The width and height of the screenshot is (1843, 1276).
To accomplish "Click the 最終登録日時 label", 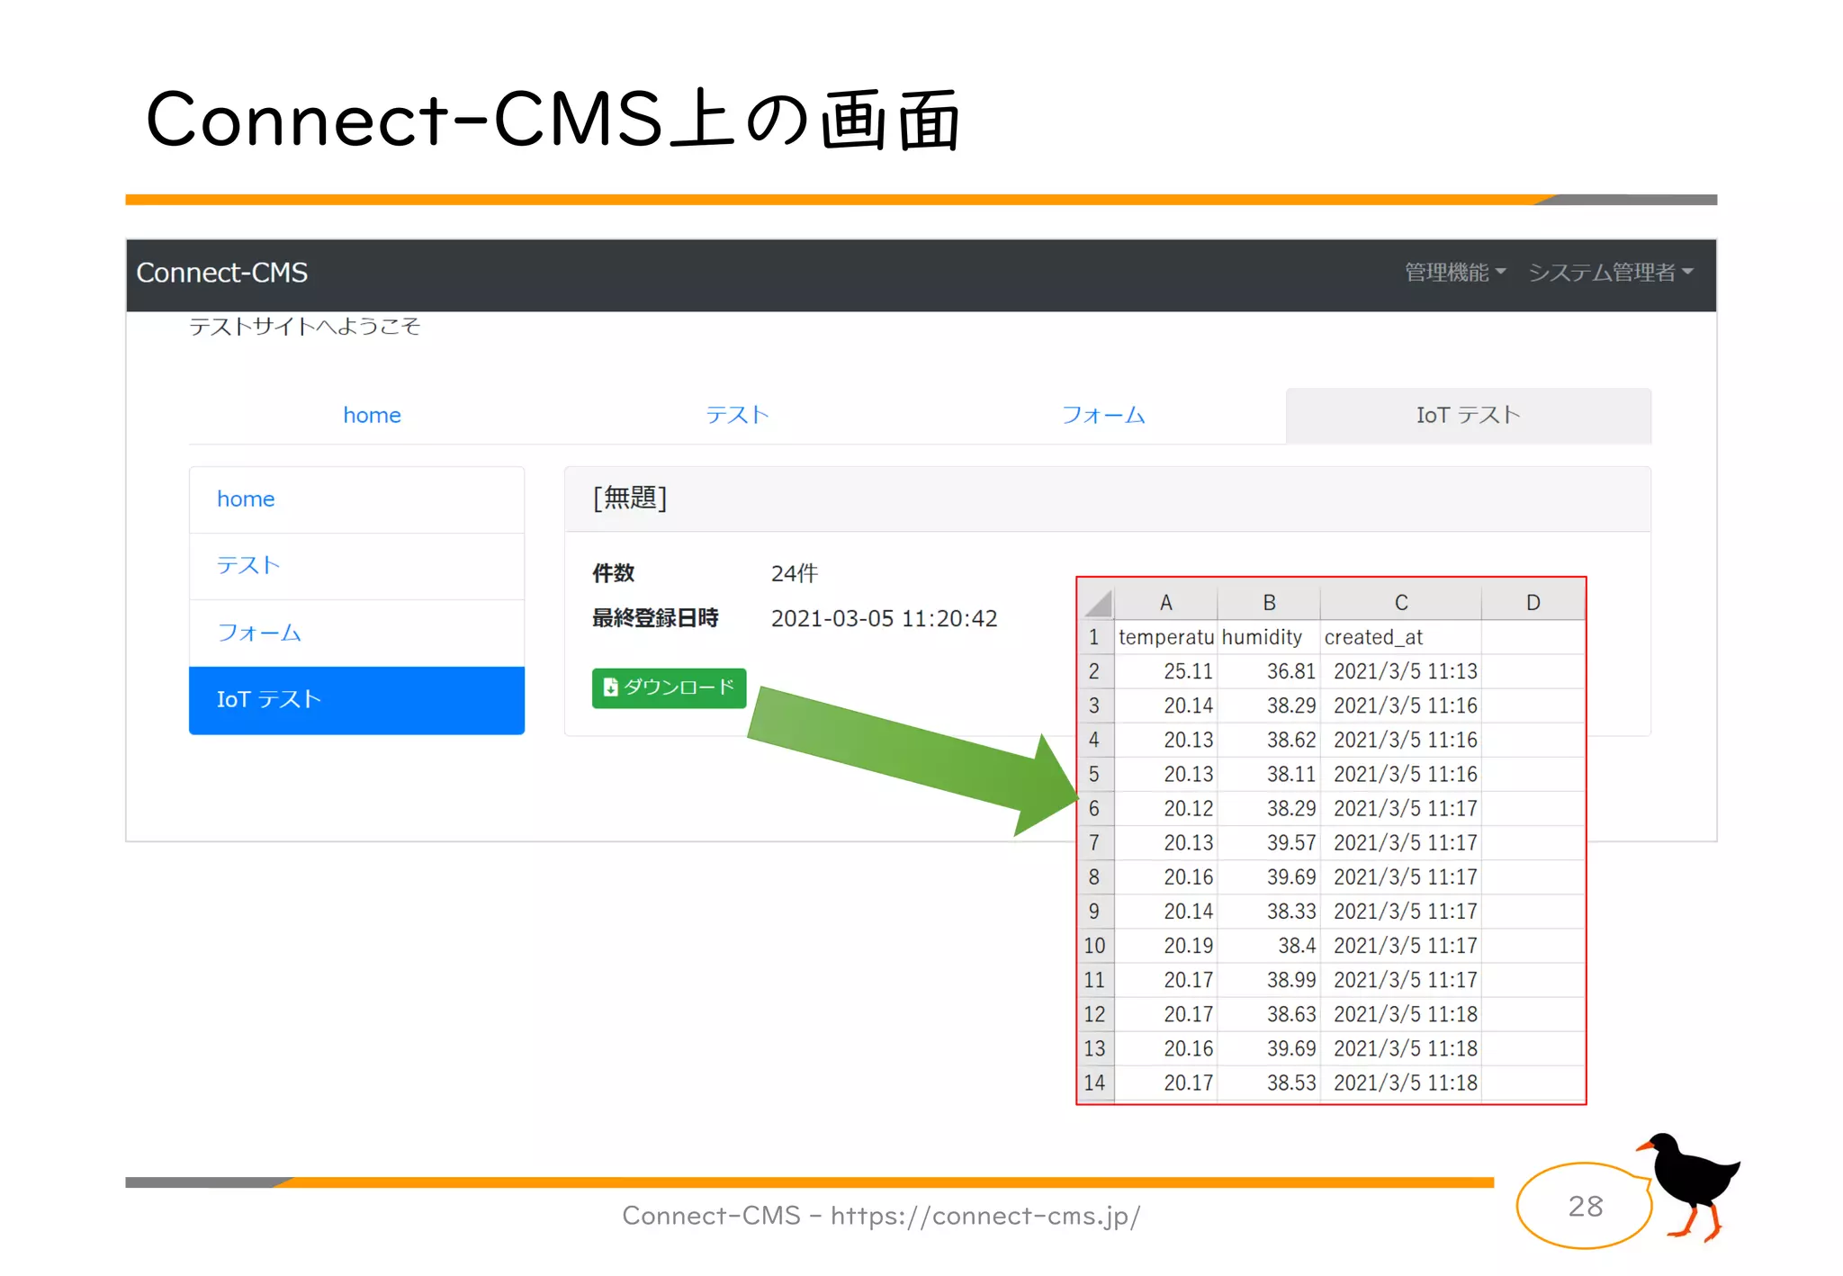I will [x=655, y=618].
